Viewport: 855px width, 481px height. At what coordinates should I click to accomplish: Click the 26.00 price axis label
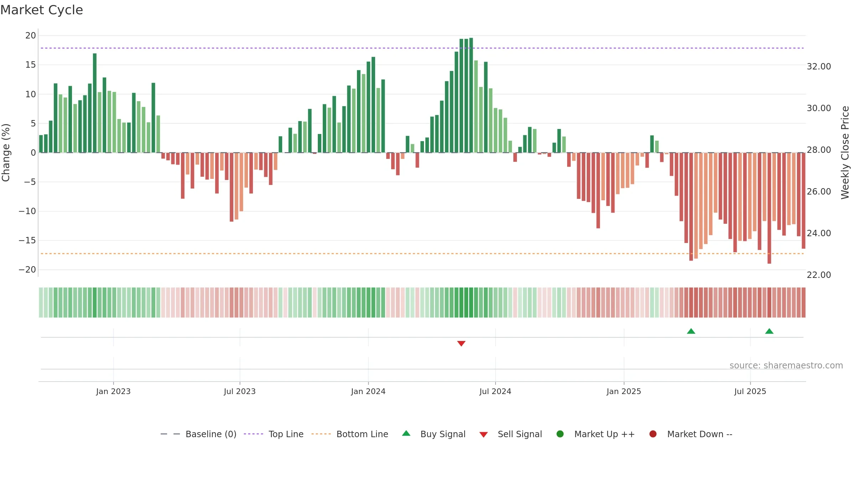(x=819, y=192)
